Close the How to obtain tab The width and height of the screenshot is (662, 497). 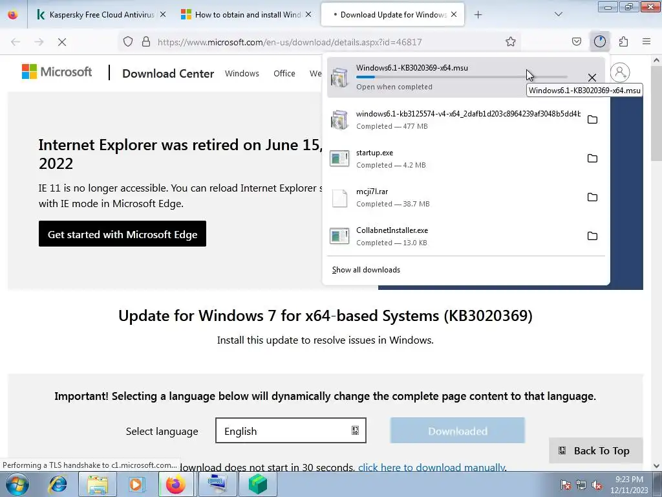(x=308, y=15)
